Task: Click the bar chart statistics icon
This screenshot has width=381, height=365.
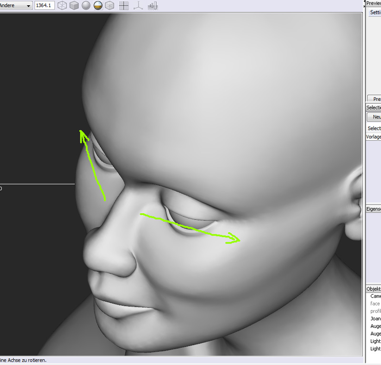Action: coord(153,5)
